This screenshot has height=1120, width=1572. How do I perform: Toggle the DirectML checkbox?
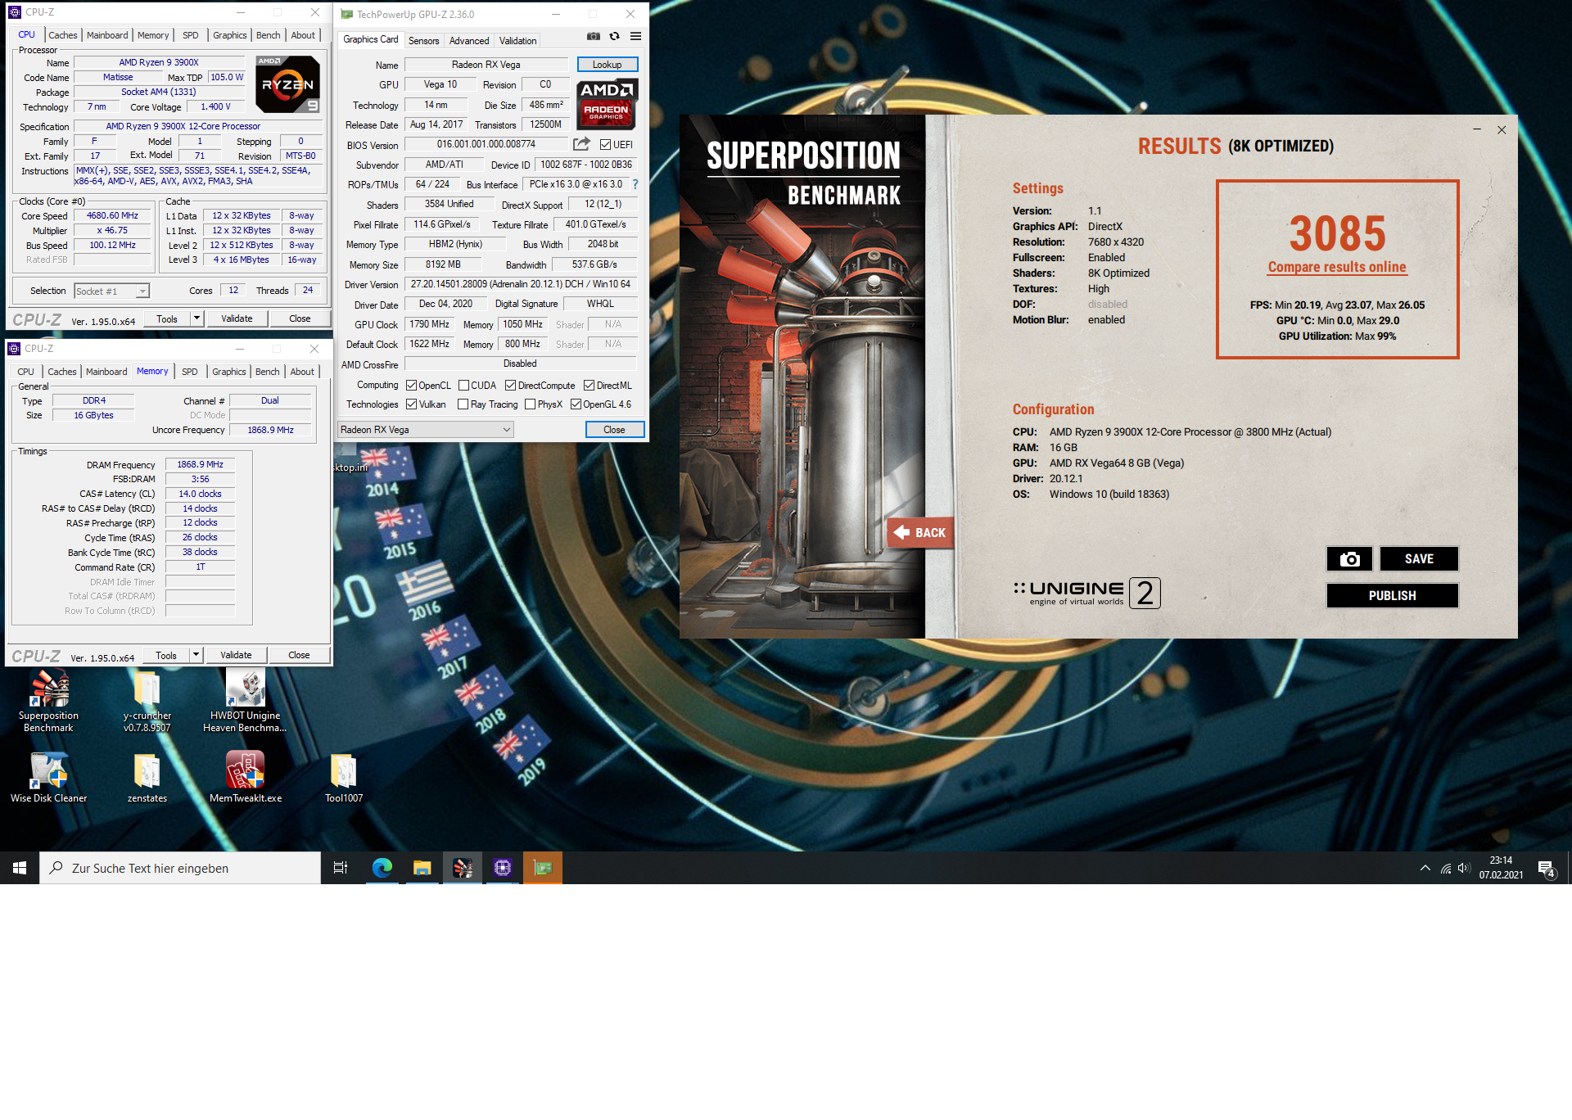click(x=589, y=386)
